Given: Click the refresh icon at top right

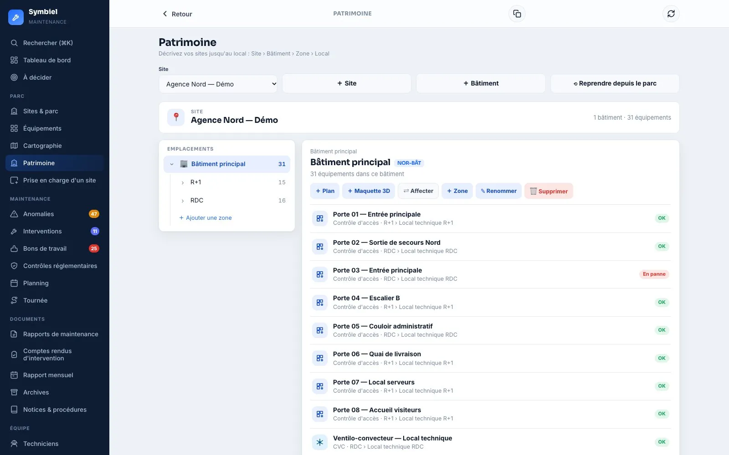Looking at the screenshot, I should click(671, 14).
